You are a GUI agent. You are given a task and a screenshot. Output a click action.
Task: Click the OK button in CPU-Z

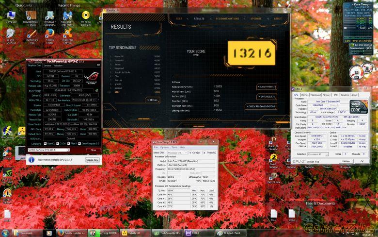pyautogui.click(x=362, y=161)
